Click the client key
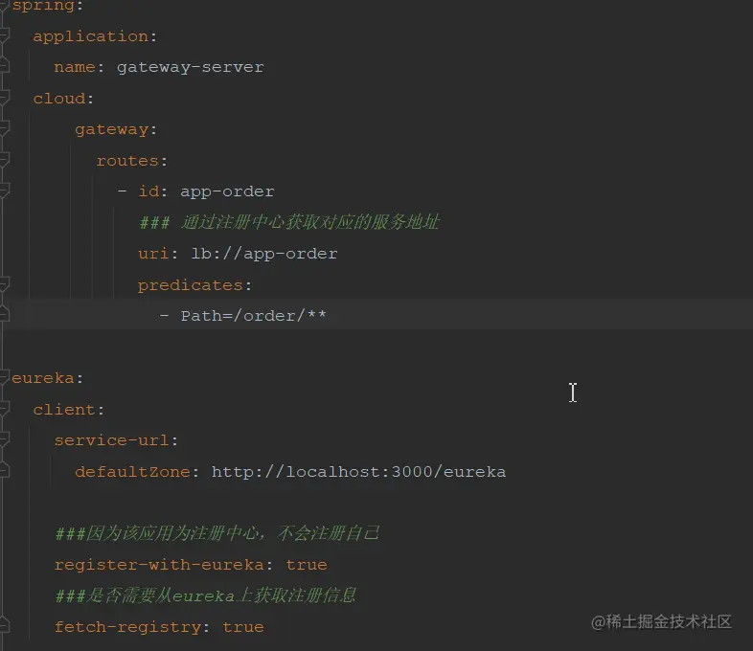This screenshot has height=651, width=753. click(64, 409)
